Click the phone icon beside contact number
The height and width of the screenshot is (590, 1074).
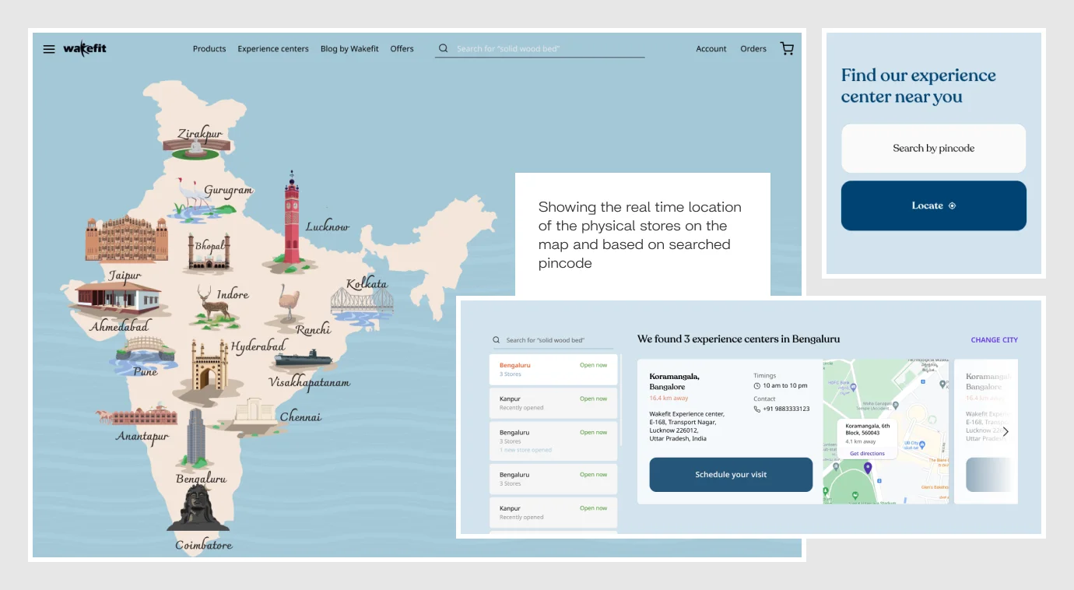point(757,409)
